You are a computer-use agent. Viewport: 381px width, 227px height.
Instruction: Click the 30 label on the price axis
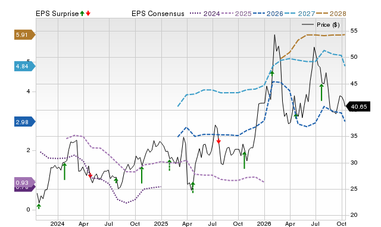point(354,163)
